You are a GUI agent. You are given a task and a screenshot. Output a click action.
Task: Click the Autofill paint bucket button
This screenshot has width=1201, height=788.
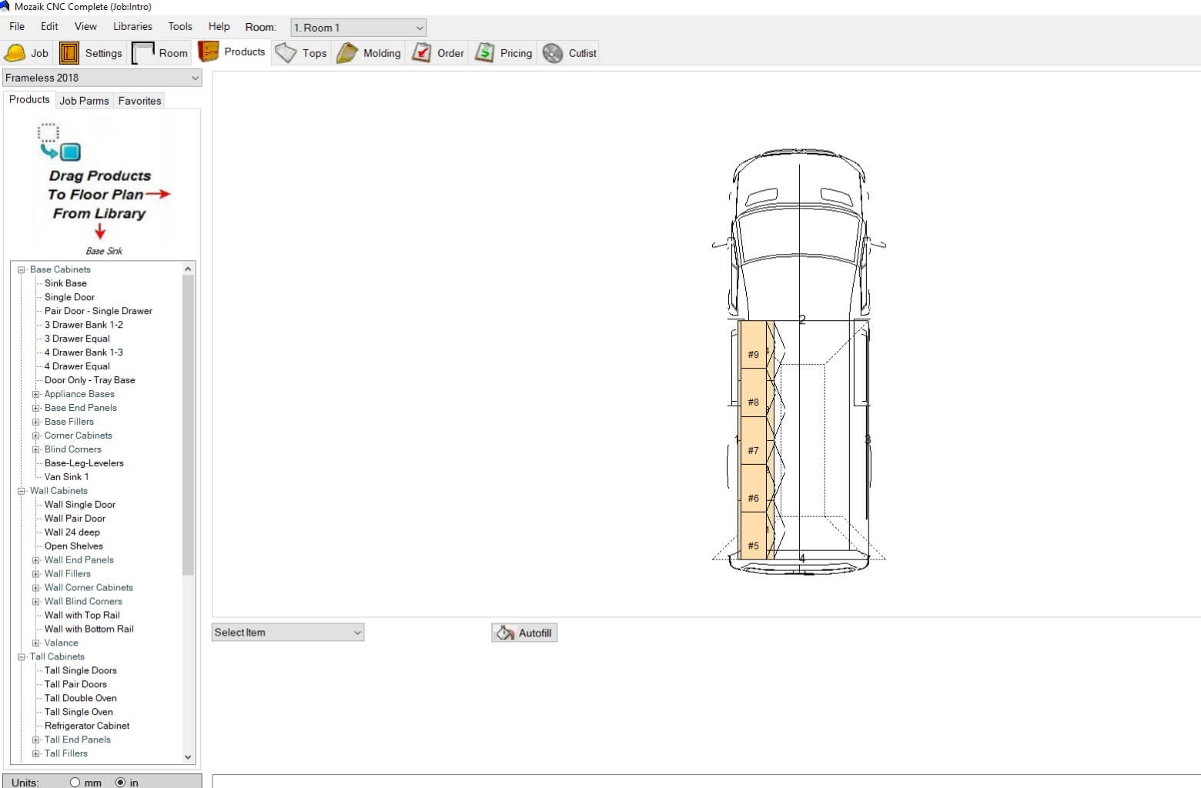tap(524, 633)
